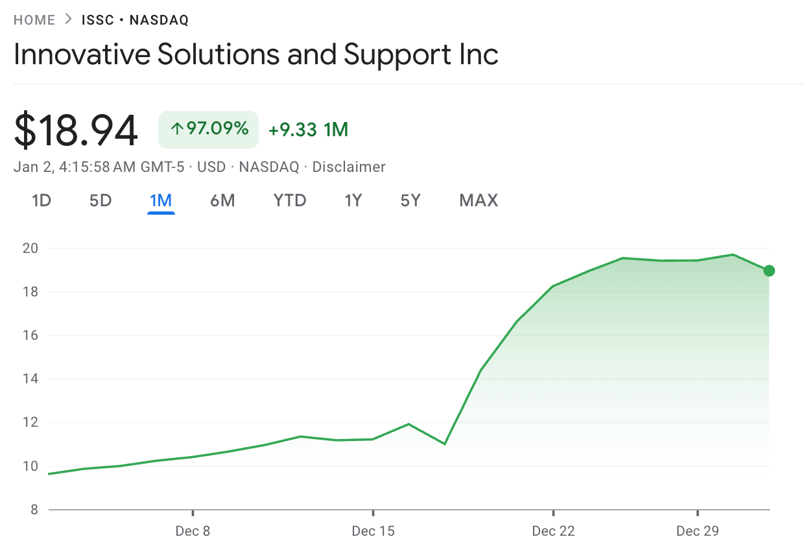Select the 5D time range tab
This screenshot has height=550, width=804.
pos(100,201)
